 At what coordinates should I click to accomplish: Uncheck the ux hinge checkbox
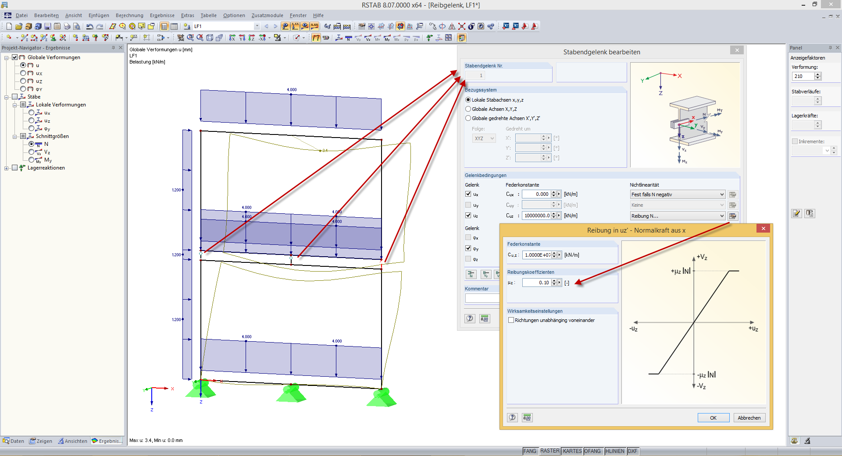pos(468,194)
